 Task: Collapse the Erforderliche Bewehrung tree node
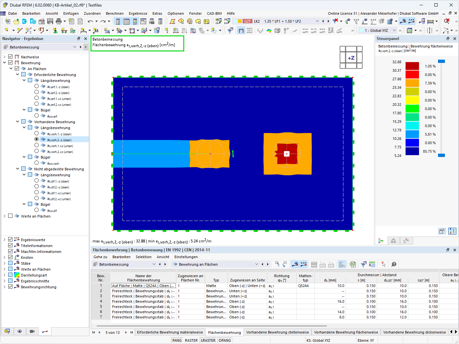point(18,75)
